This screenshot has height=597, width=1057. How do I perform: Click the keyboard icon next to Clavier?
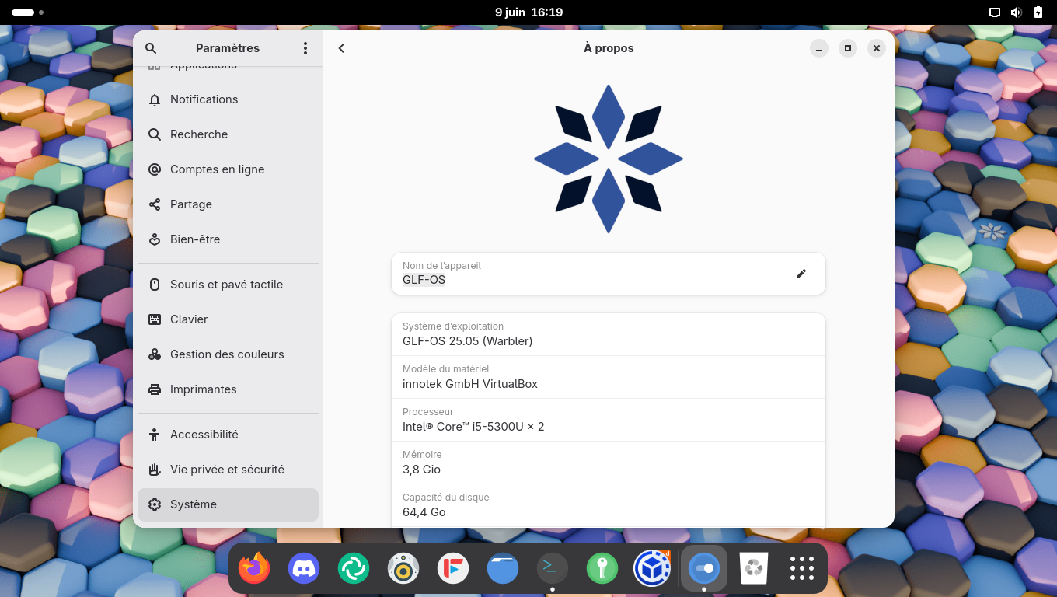click(155, 319)
